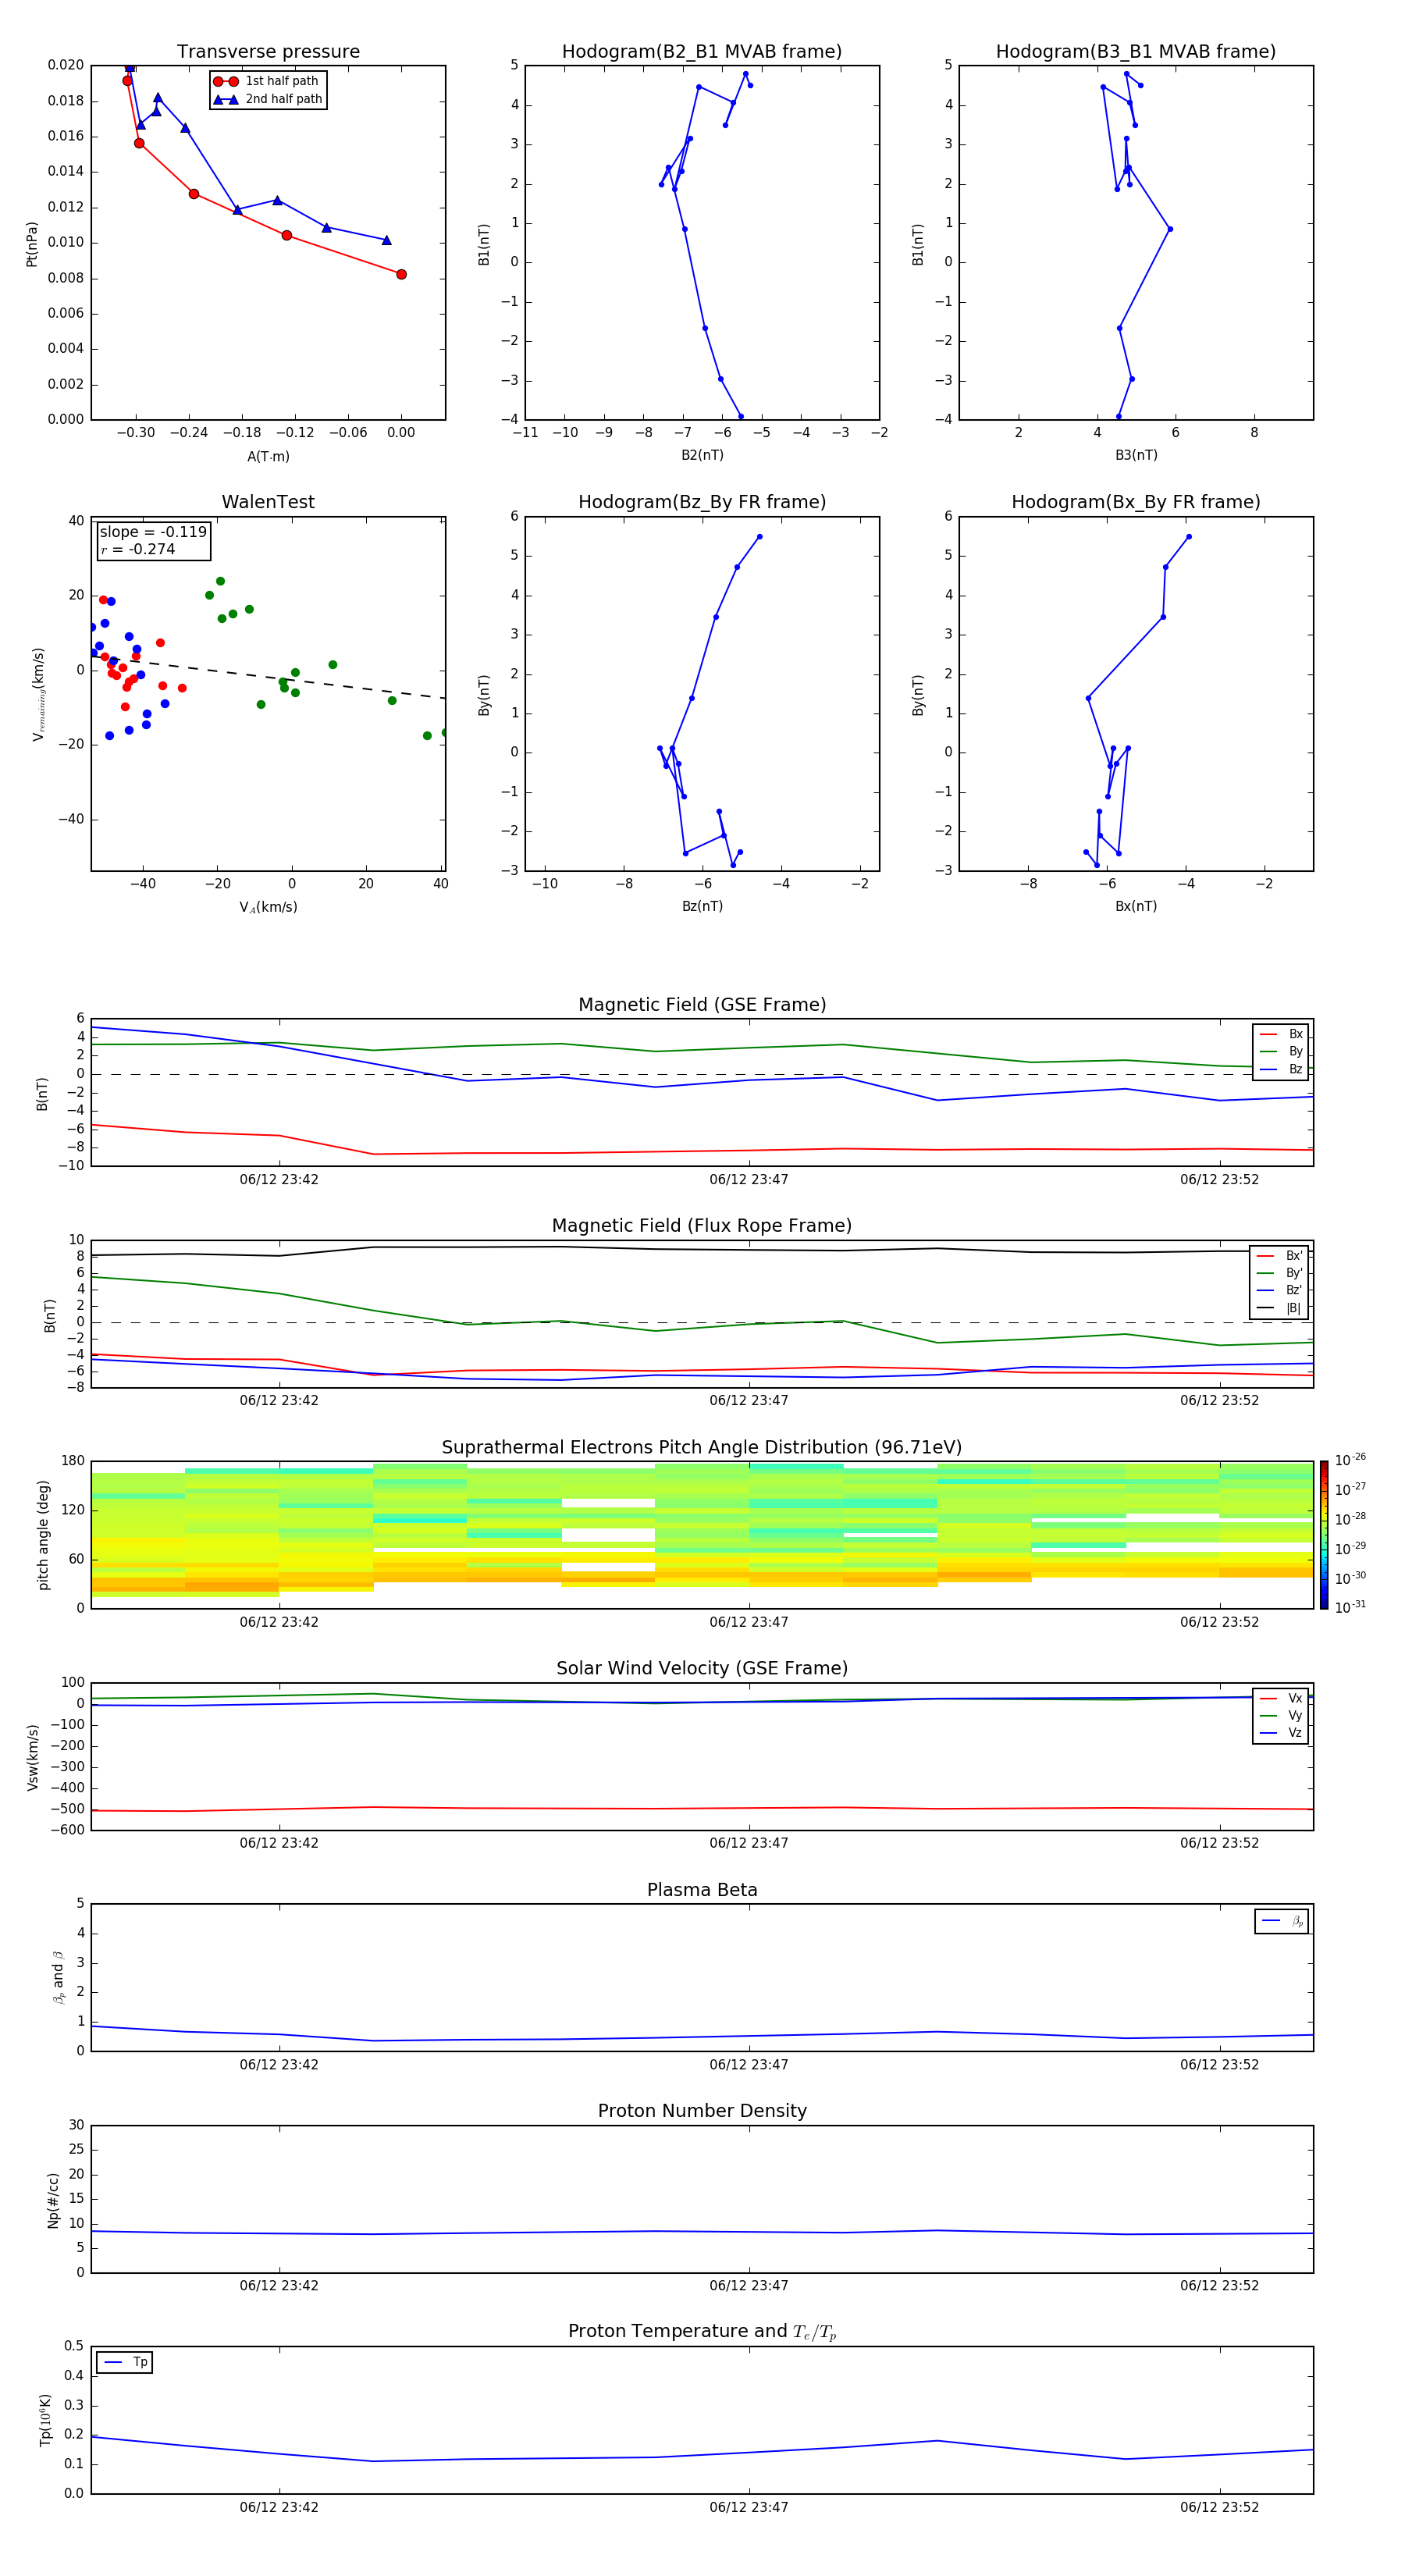This screenshot has height=2576, width=1405.
Task: Select 'By' in GSE magnetic field legend
Action: (x=1281, y=1052)
